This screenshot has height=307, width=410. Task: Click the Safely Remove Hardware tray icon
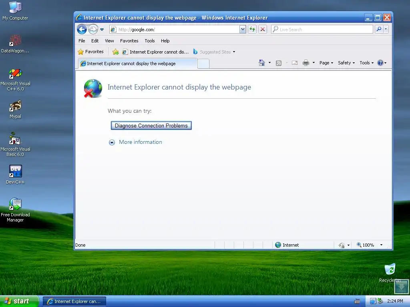[380, 301]
